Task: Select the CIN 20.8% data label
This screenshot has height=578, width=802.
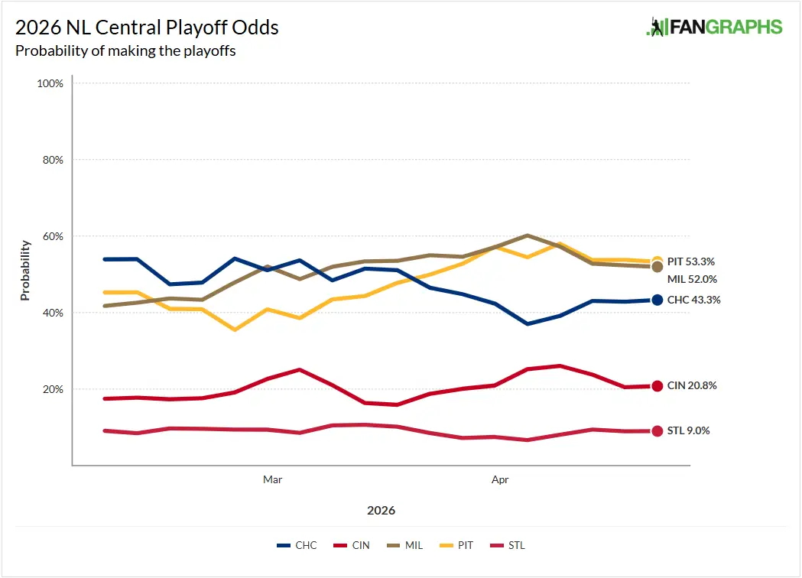Action: click(692, 386)
